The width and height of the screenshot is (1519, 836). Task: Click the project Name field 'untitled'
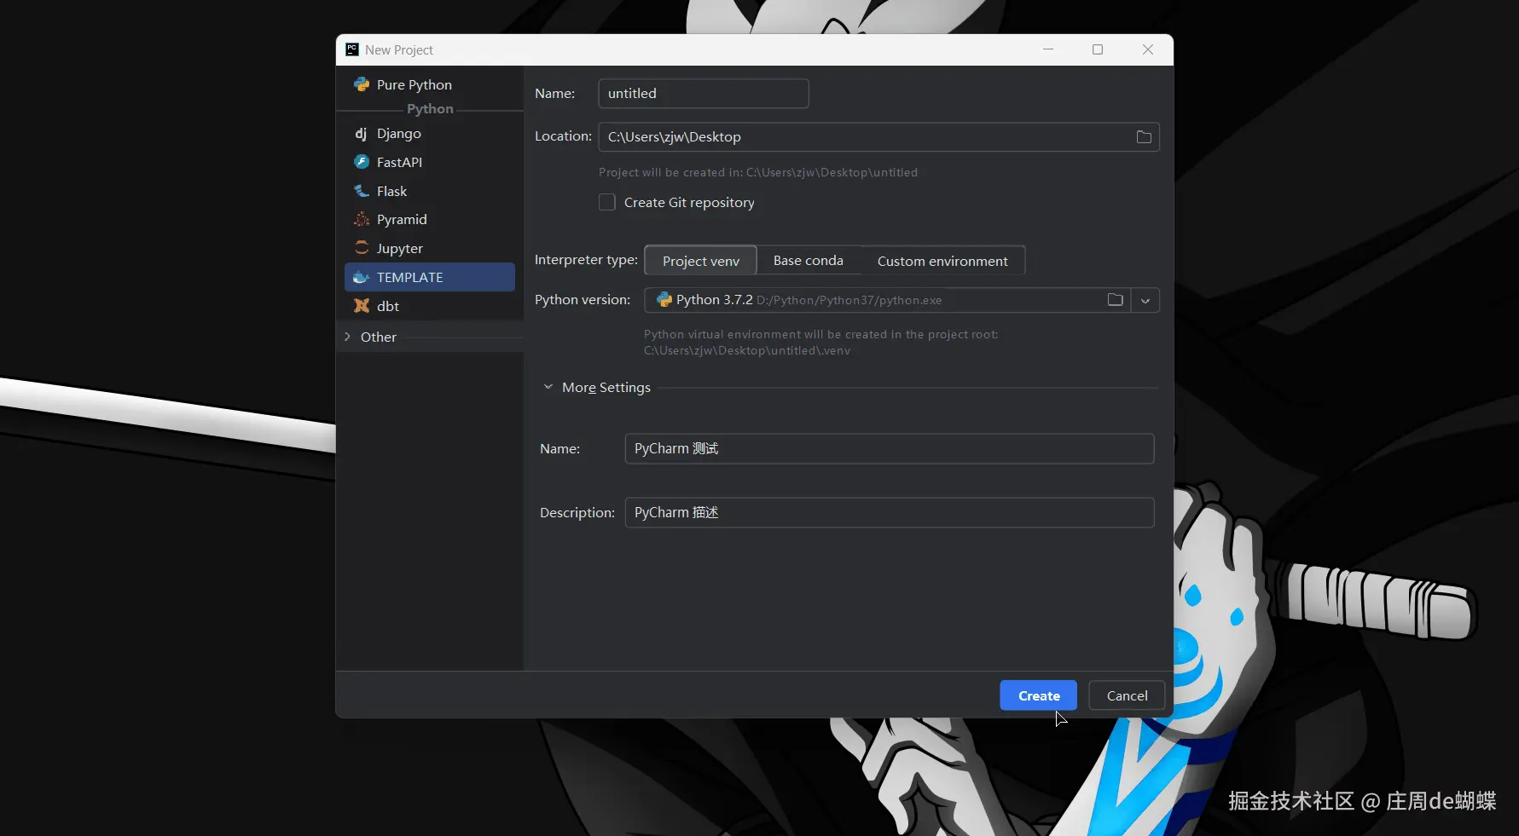tap(704, 94)
